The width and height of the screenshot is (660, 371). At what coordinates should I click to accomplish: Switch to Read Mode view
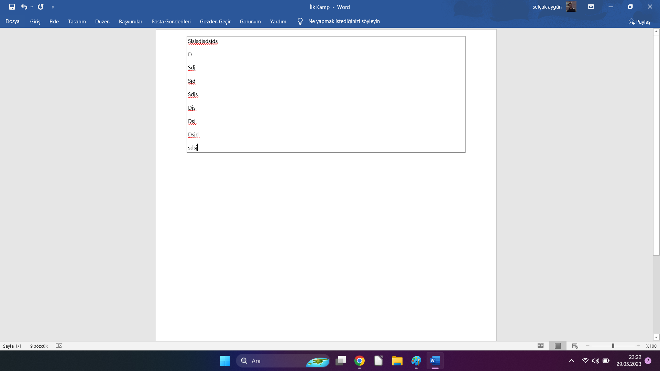pyautogui.click(x=540, y=346)
